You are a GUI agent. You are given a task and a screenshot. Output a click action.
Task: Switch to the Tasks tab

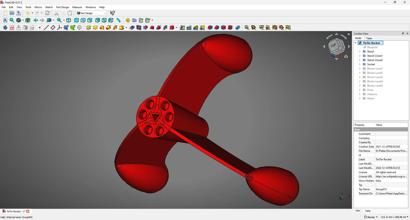pyautogui.click(x=369, y=38)
